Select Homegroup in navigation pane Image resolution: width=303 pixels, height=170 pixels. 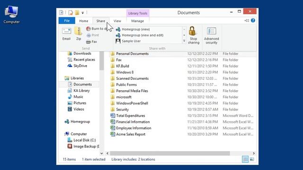click(x=77, y=121)
